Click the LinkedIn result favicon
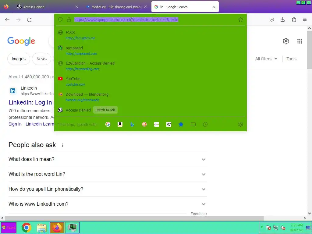 [x=13, y=91]
